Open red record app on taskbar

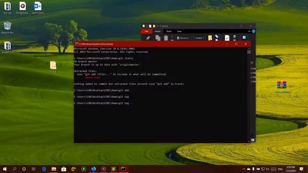tap(103, 169)
